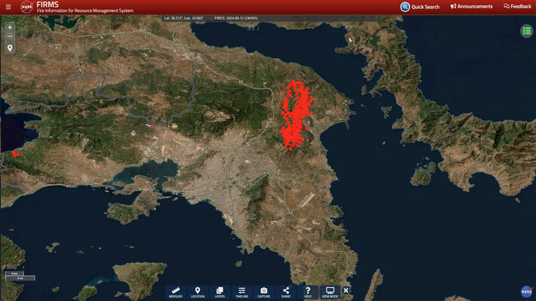Capture a screenshot of the map
Image resolution: width=536 pixels, height=301 pixels.
263,293
